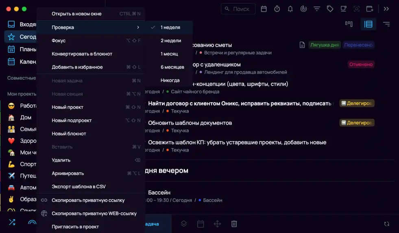Expand the toolbar overflow double chevron

(x=386, y=9)
